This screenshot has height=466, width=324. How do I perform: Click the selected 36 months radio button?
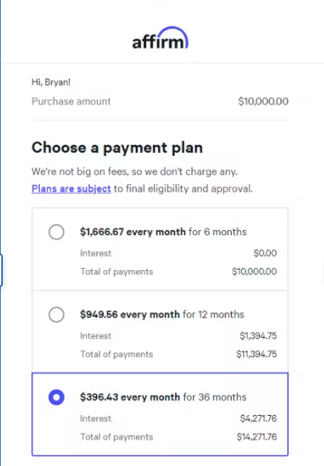(57, 397)
